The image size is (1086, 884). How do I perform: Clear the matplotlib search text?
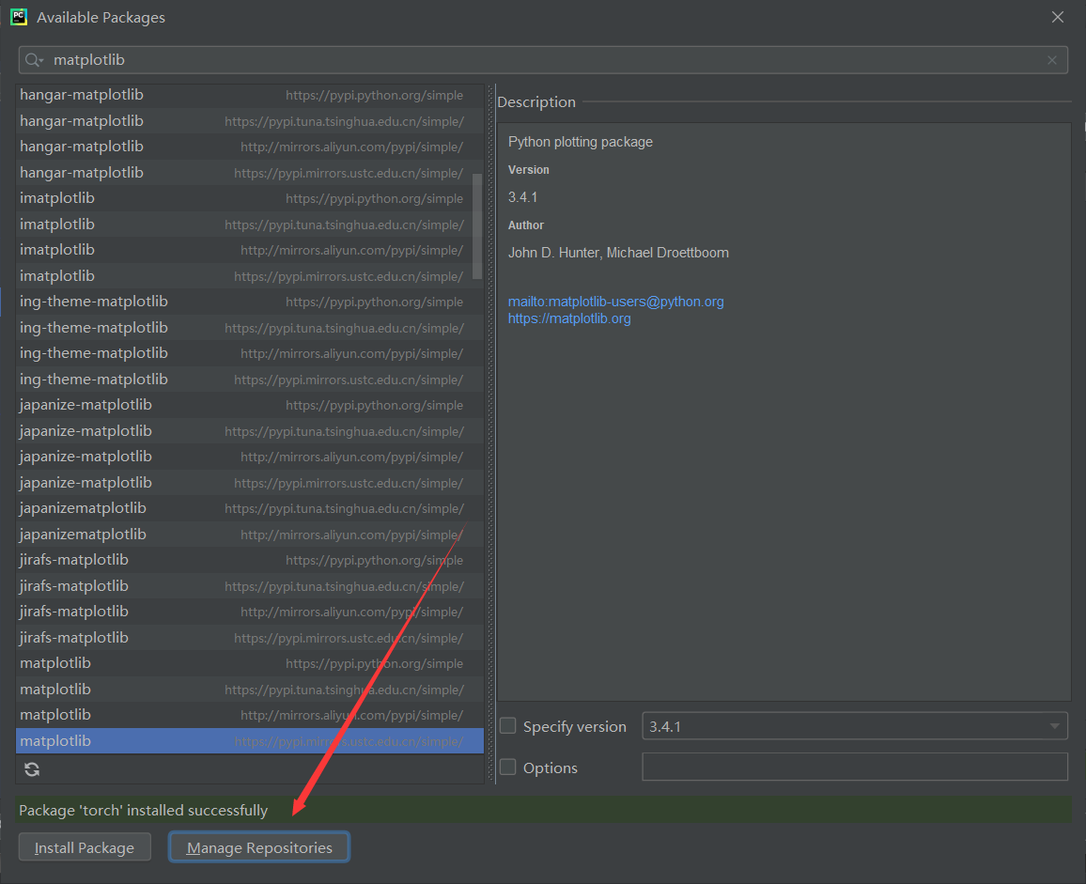[x=1052, y=60]
